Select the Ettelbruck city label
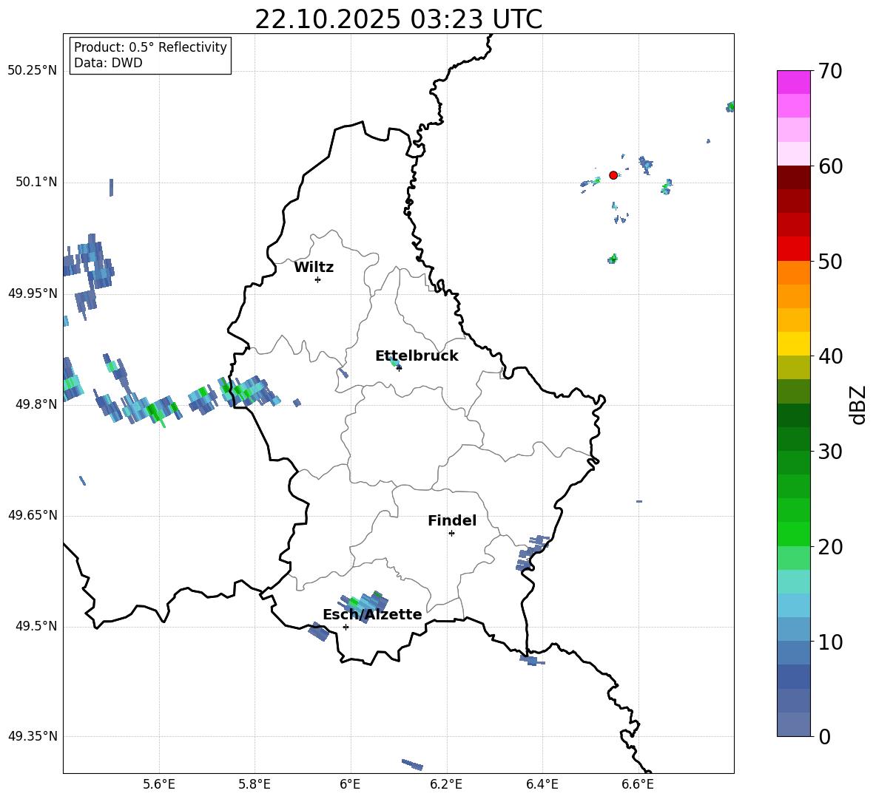The height and width of the screenshot is (799, 876). (x=417, y=356)
